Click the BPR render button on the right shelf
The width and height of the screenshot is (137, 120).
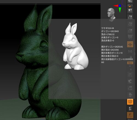click(130, 1)
